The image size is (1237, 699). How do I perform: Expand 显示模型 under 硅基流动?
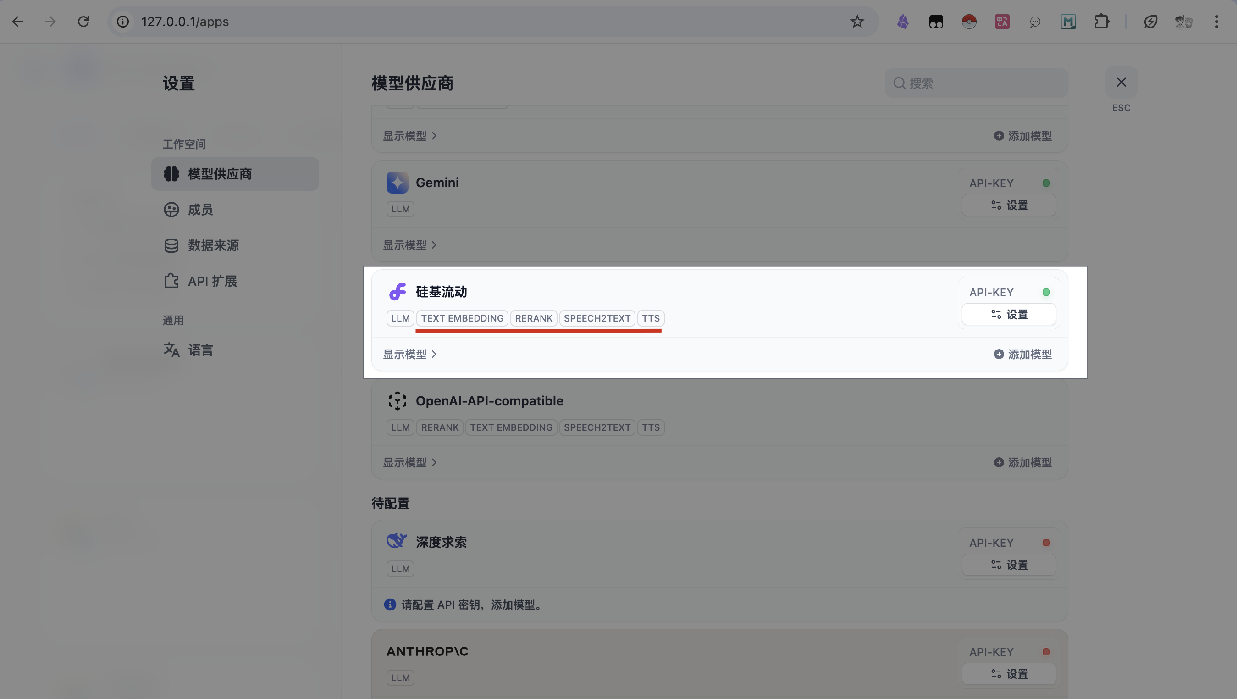point(409,354)
